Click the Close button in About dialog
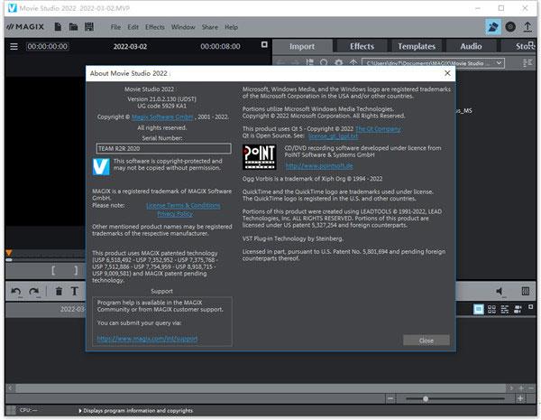This screenshot has width=541, height=420. (x=426, y=341)
